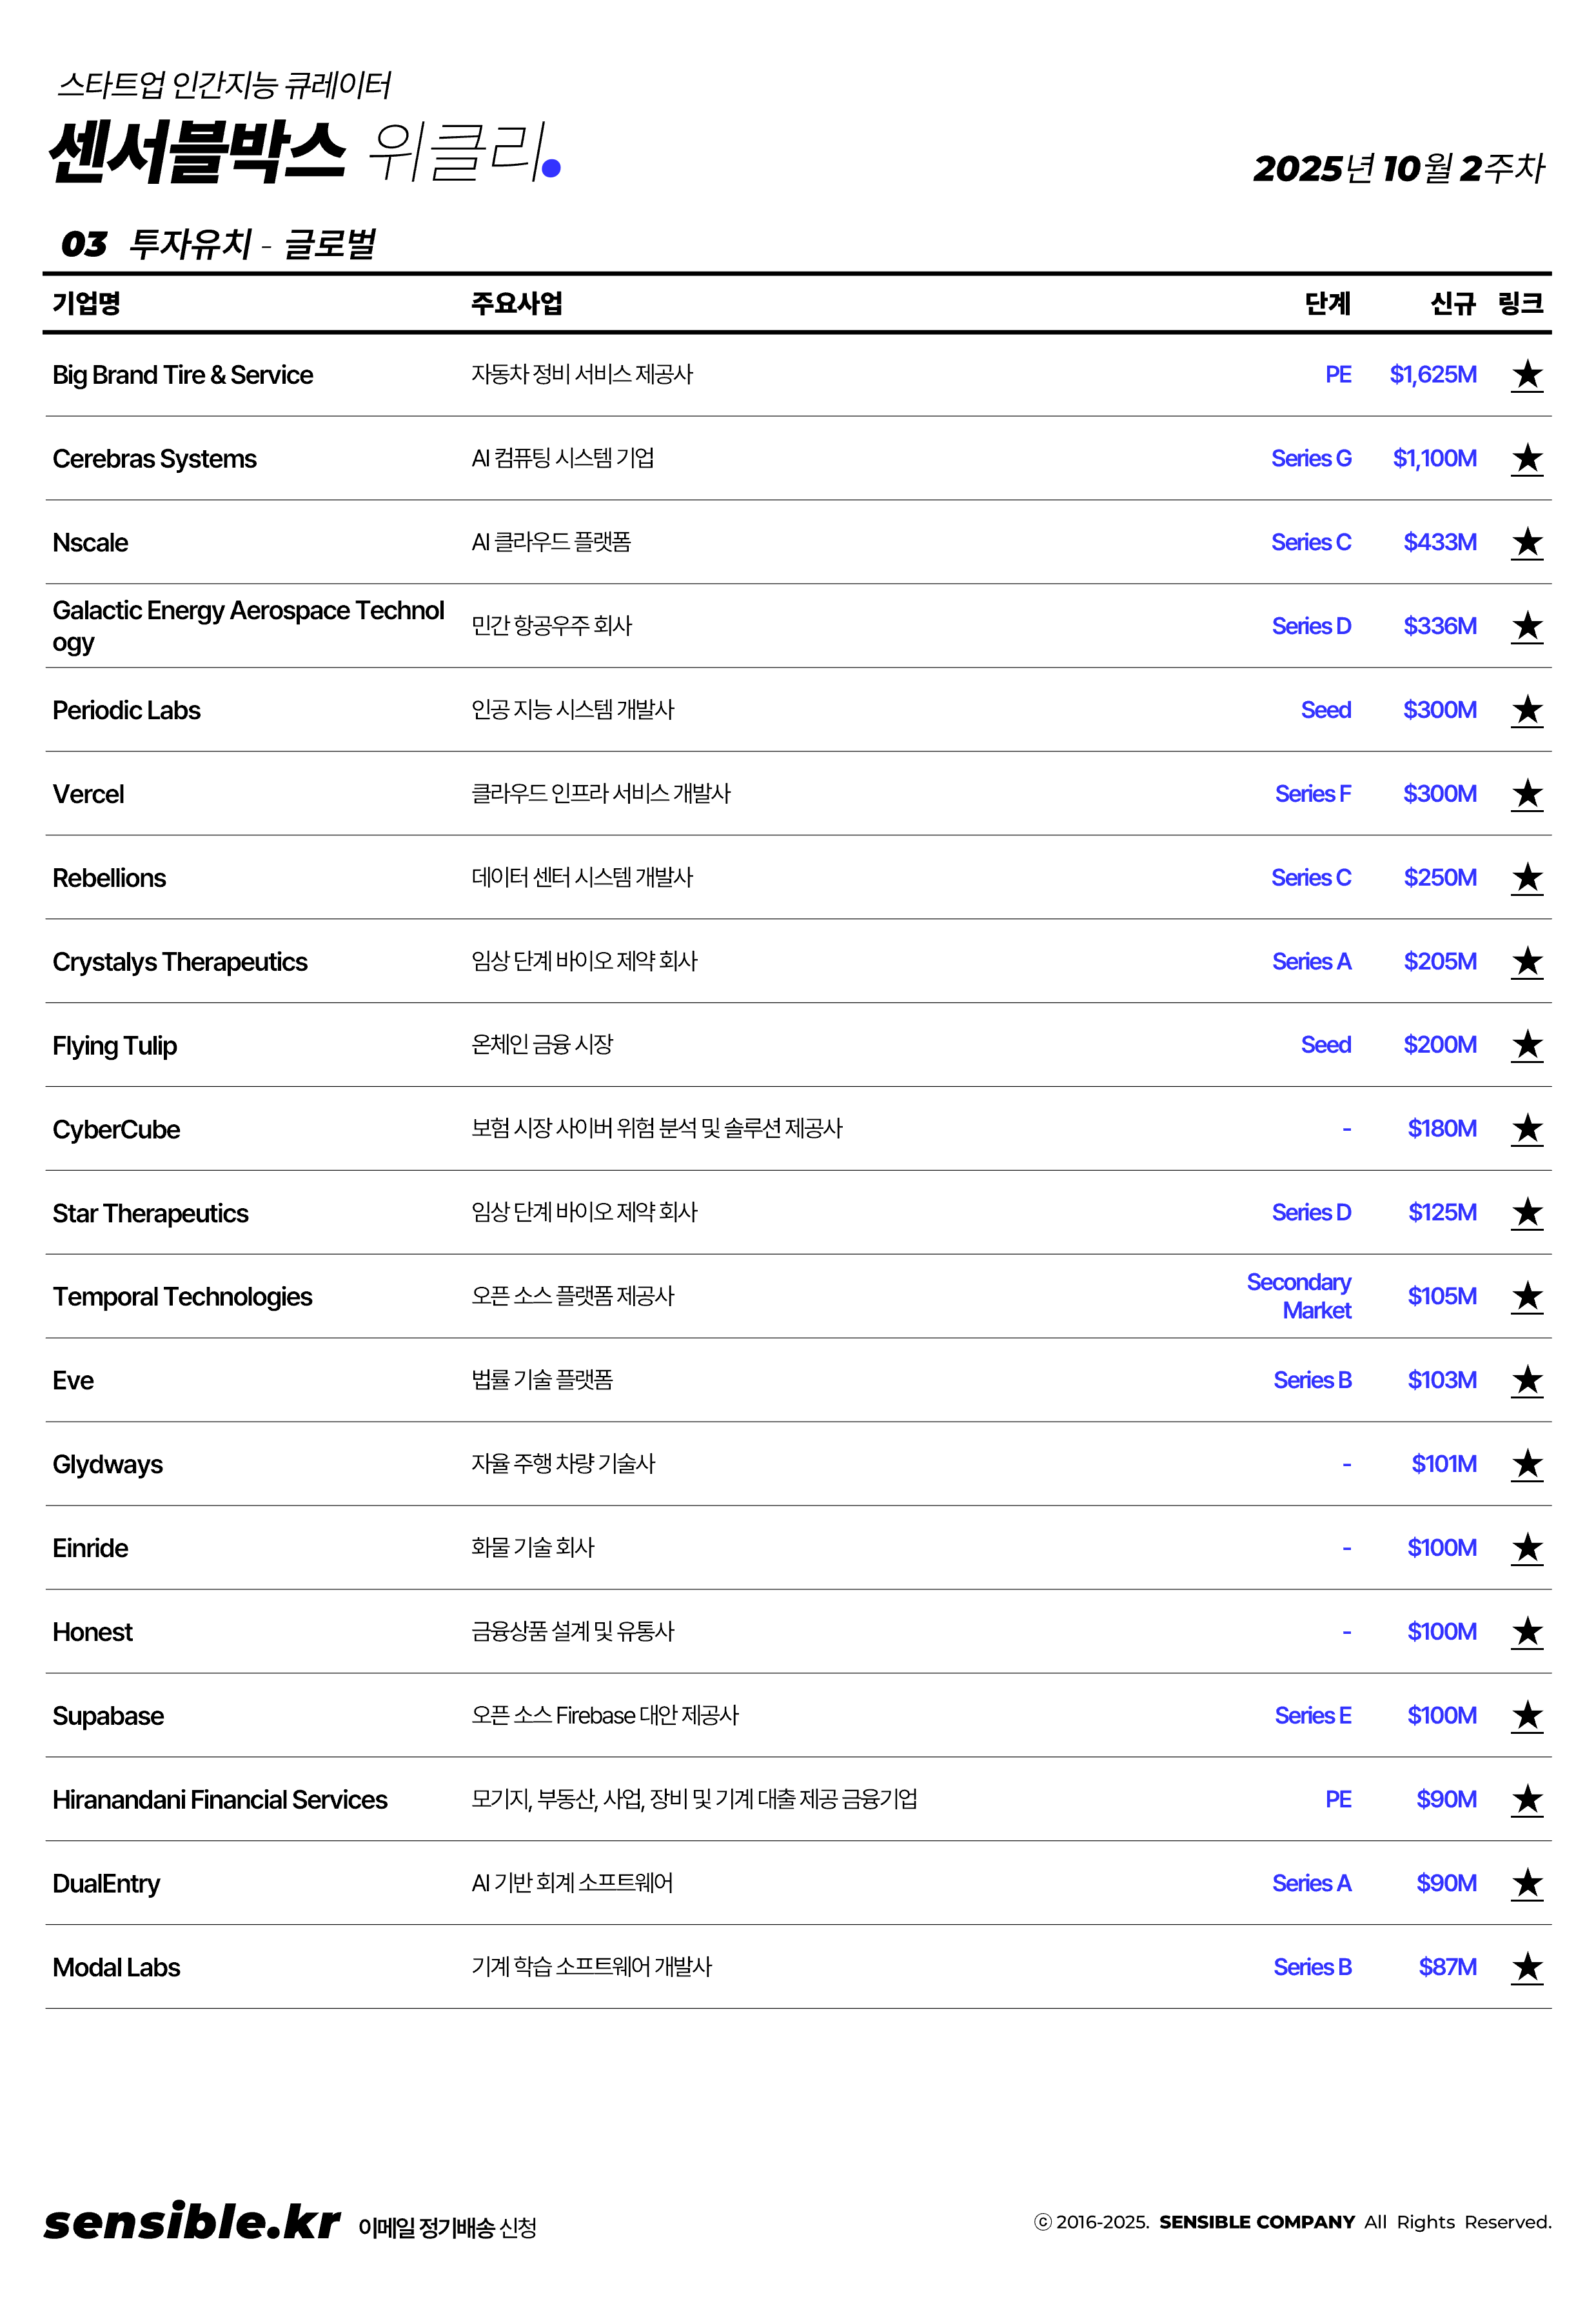Open the CyberCube row star link
This screenshot has width=1596, height=2306.
(x=1526, y=1129)
